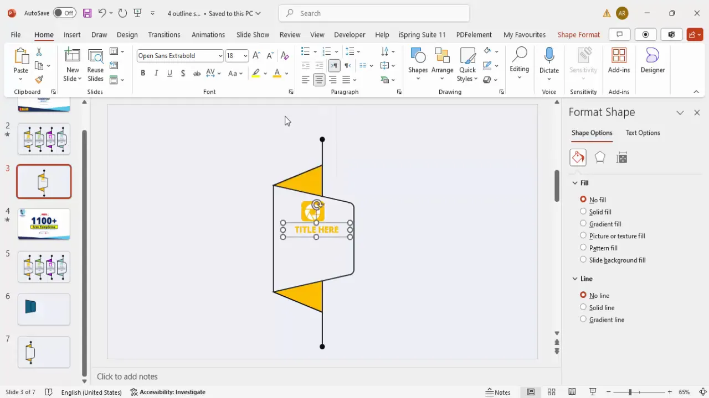Viewport: 709px width, 398px height.
Task: Switch to Text Options tab
Action: pyautogui.click(x=643, y=133)
